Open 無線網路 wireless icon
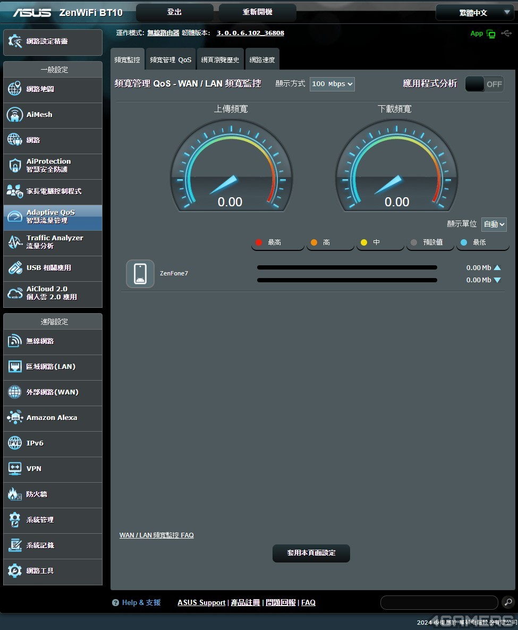 point(15,341)
